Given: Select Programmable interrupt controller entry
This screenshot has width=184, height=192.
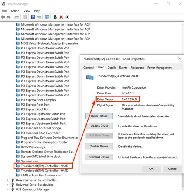Looking at the screenshot, I should (44, 142).
